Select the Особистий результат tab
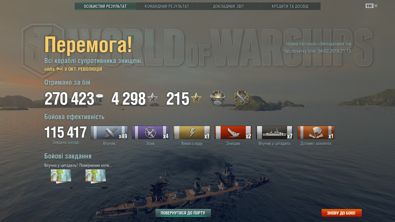The image size is (395, 222). click(x=105, y=6)
